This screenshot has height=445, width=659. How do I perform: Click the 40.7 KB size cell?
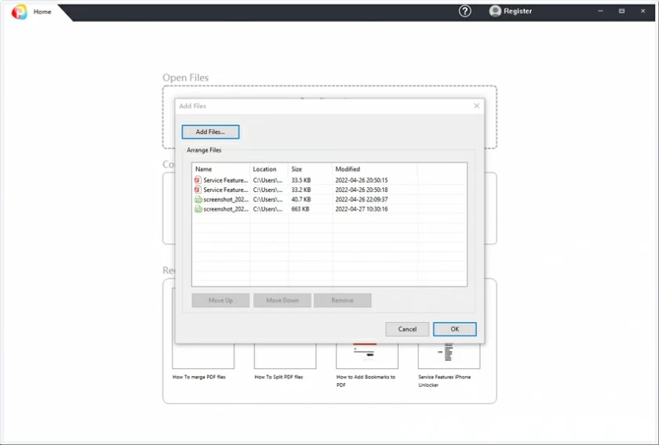tap(301, 200)
